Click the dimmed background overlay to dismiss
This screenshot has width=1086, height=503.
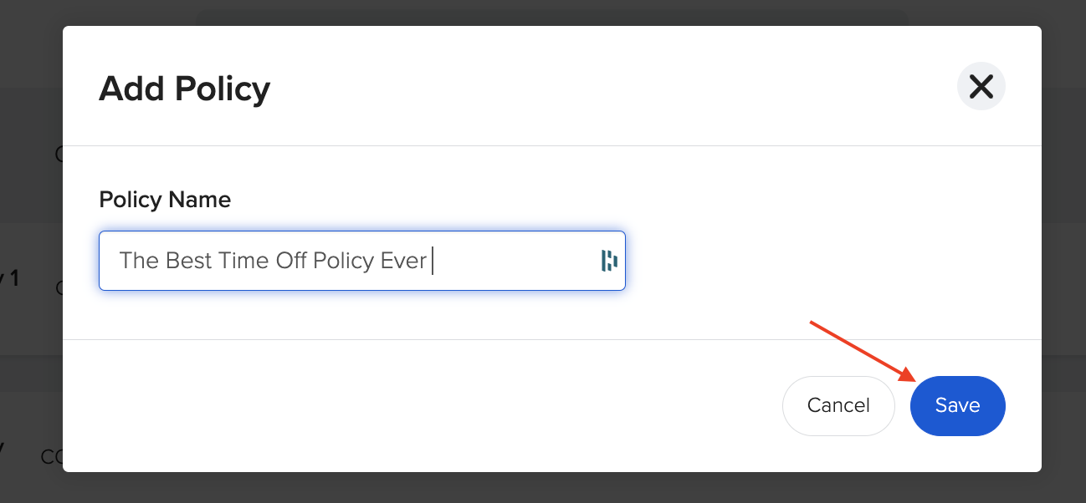(x=29, y=251)
